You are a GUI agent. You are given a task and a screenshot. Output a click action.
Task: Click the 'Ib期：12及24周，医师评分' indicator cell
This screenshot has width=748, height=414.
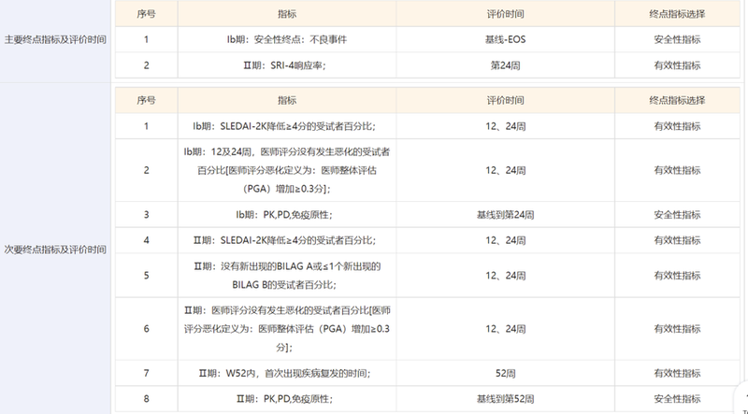(284, 169)
